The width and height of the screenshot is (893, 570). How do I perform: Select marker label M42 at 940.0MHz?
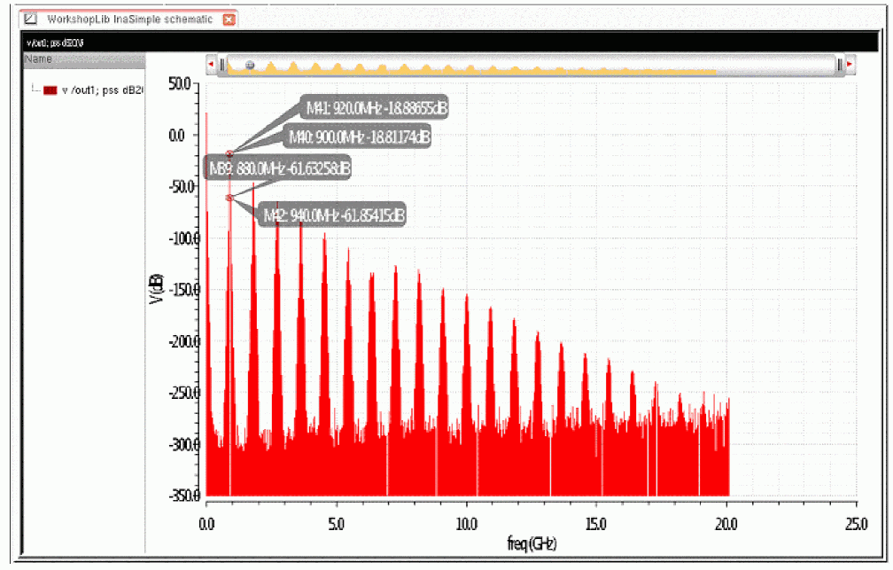coord(333,215)
